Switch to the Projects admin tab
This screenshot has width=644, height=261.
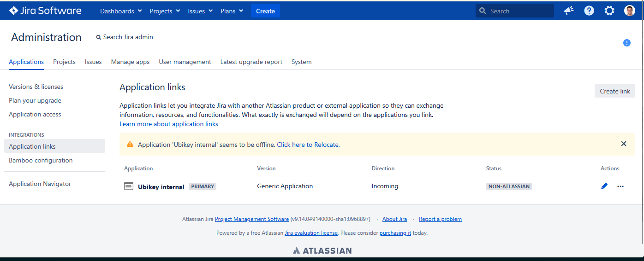[x=64, y=62]
